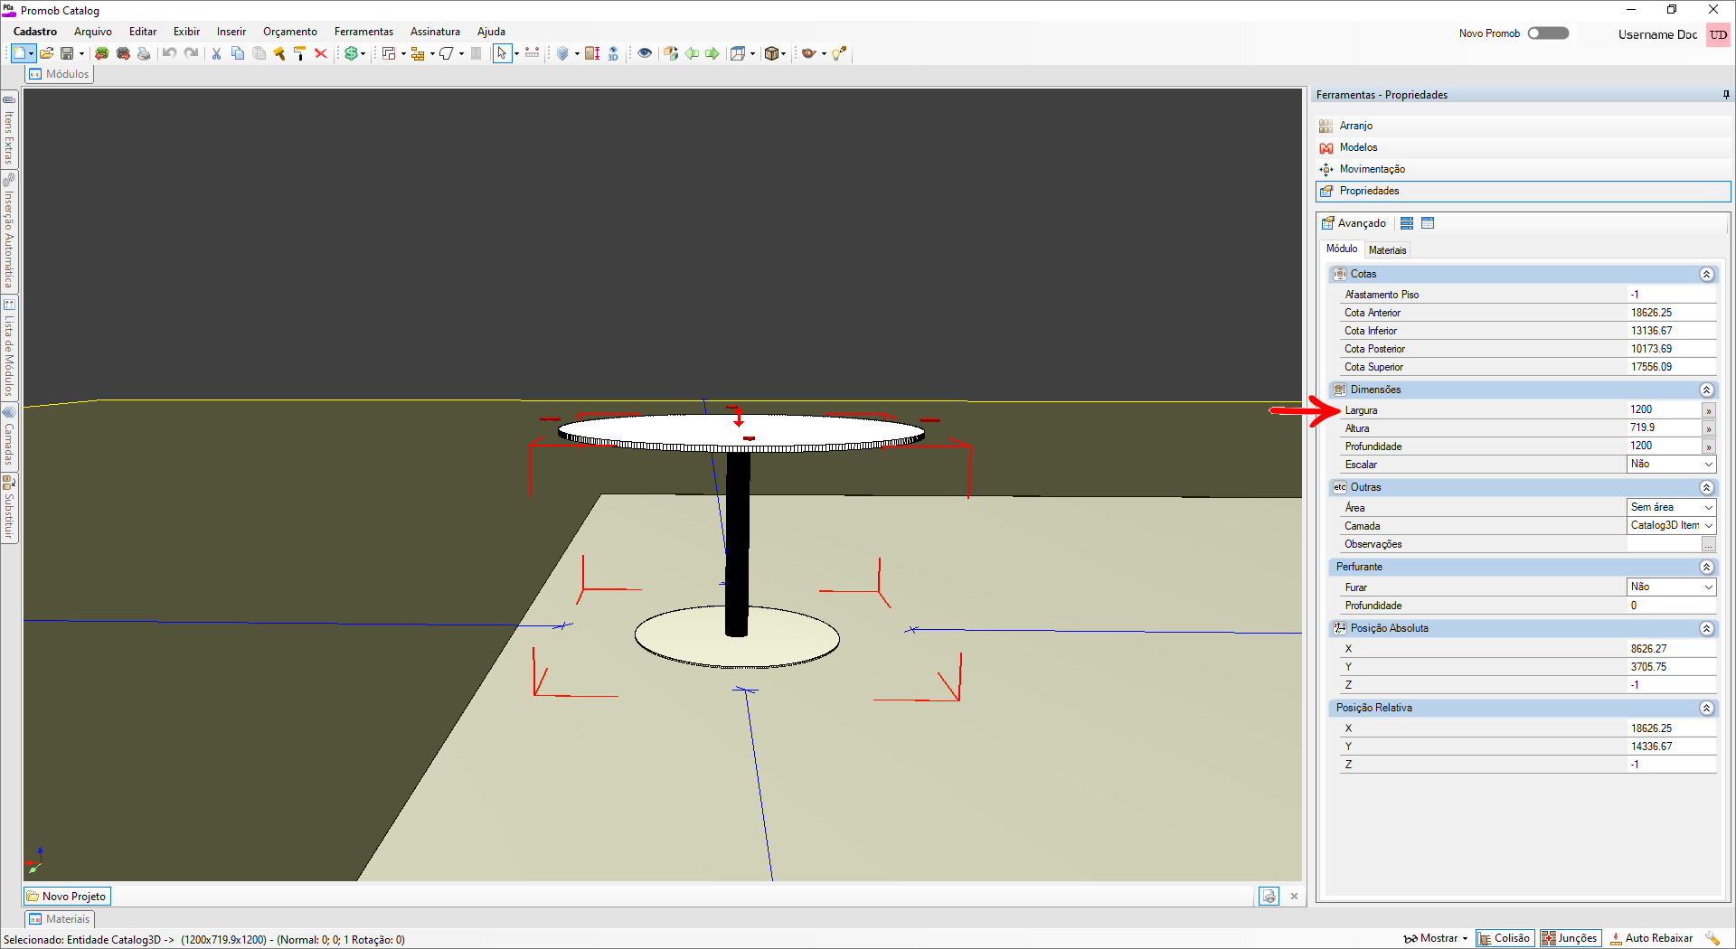
Task: Toggle Colisão in the status bar
Action: [x=1505, y=938]
